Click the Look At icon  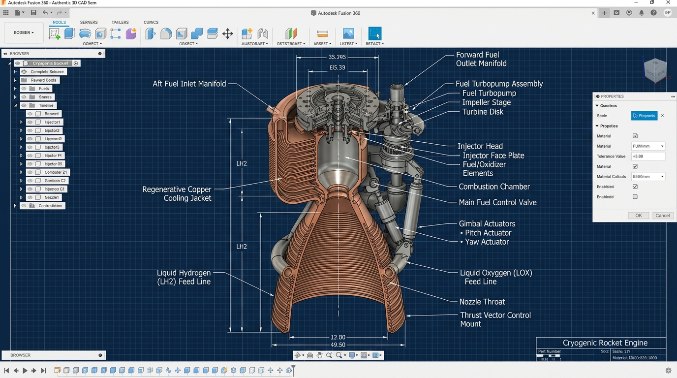pyautogui.click(x=309, y=355)
